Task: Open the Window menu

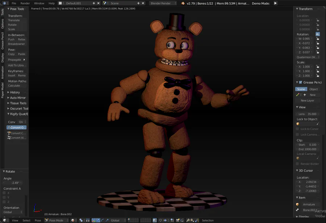Action: point(39,3)
